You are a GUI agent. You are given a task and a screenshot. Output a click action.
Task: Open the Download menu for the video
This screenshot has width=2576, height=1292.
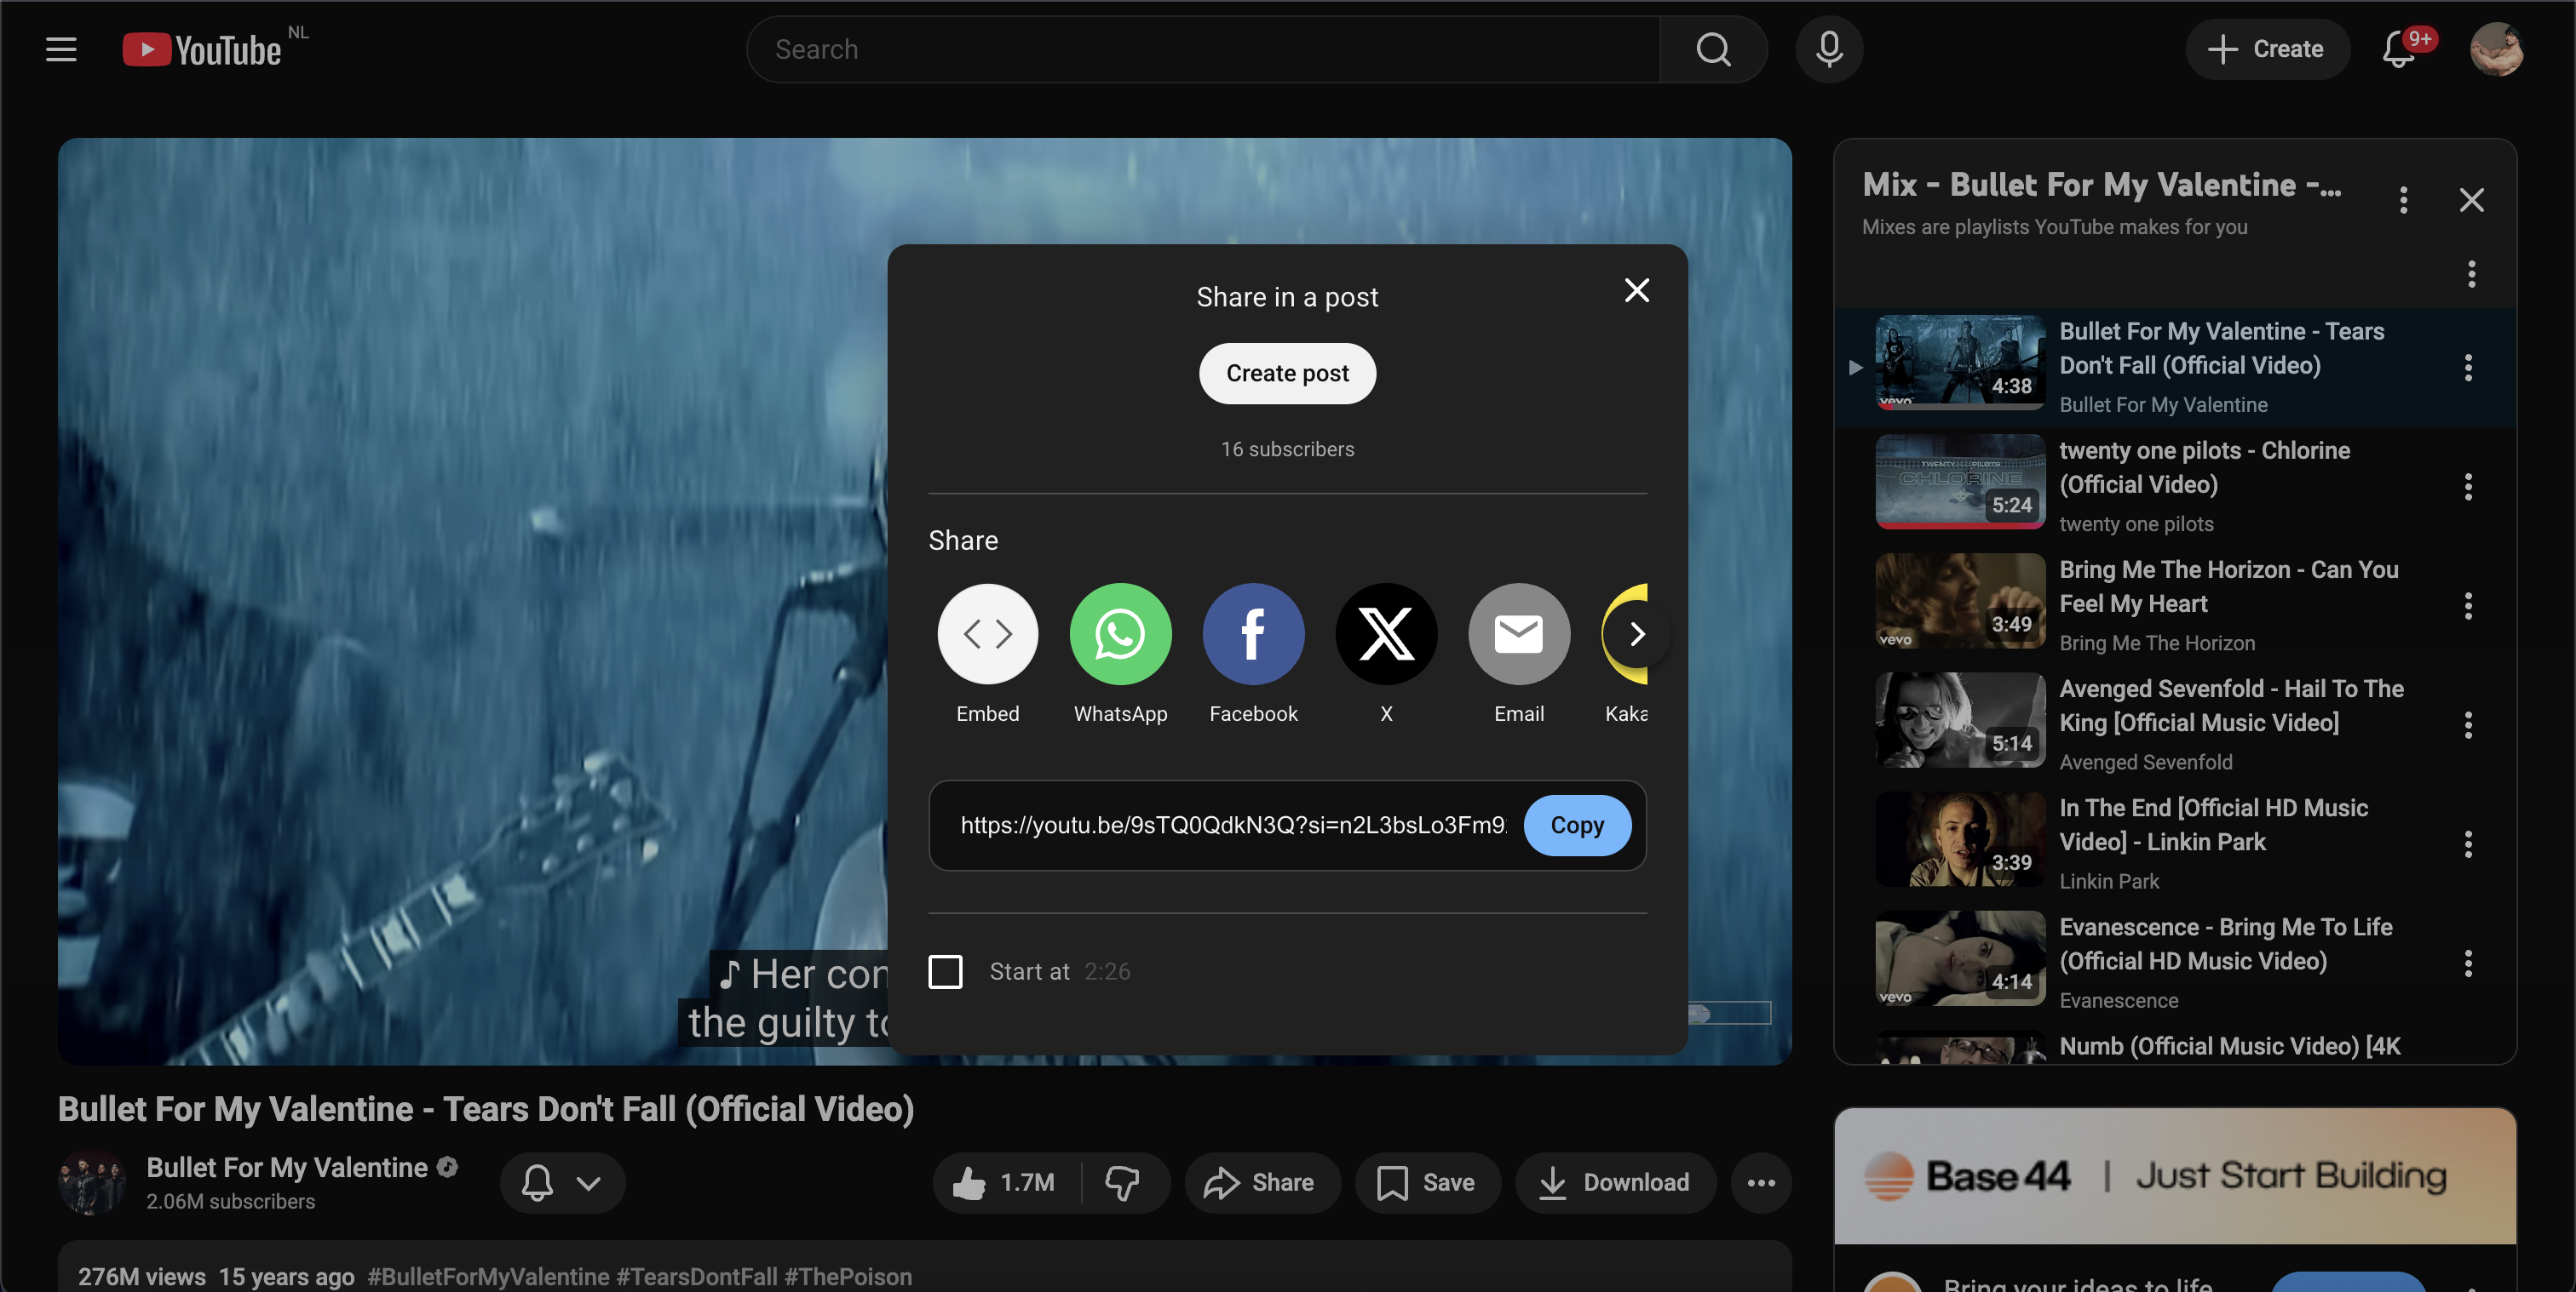(1615, 1183)
